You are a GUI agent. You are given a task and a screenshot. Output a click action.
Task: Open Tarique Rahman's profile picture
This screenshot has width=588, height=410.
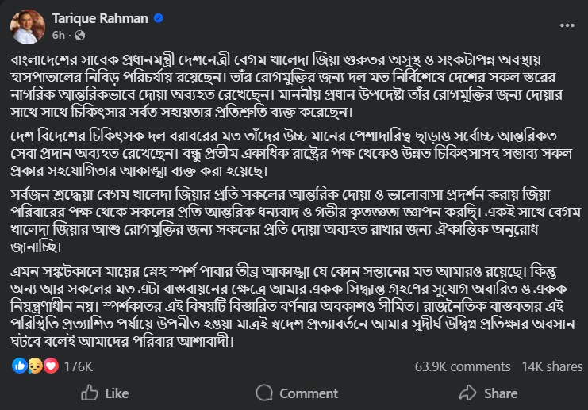pos(27,26)
